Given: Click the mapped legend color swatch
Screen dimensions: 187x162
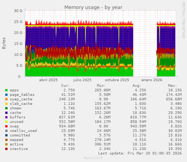Looking at the screenshot, I should point(6,140).
